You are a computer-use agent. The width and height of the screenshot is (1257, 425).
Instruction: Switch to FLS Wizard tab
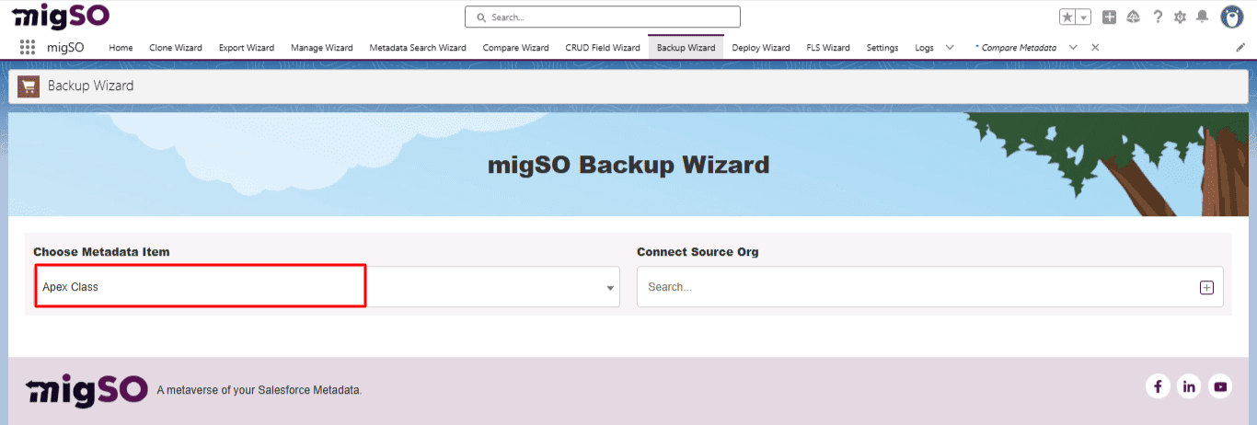tap(828, 48)
